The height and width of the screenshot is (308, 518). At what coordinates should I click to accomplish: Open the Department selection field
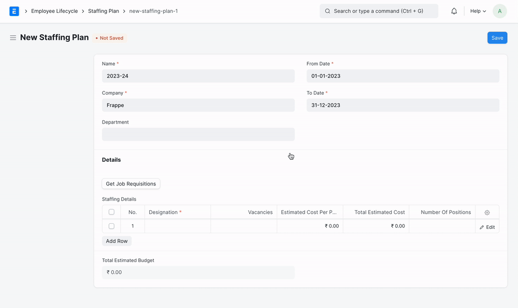pyautogui.click(x=198, y=134)
